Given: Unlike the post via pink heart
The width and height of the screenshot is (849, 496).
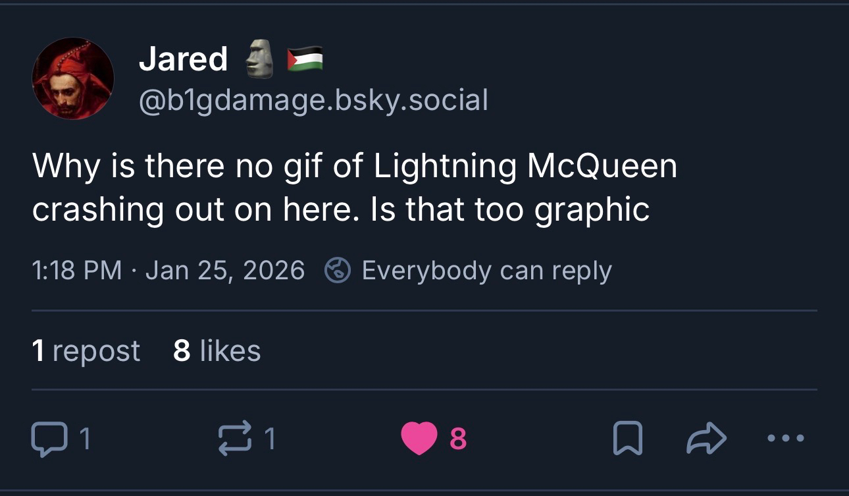Looking at the screenshot, I should point(419,439).
